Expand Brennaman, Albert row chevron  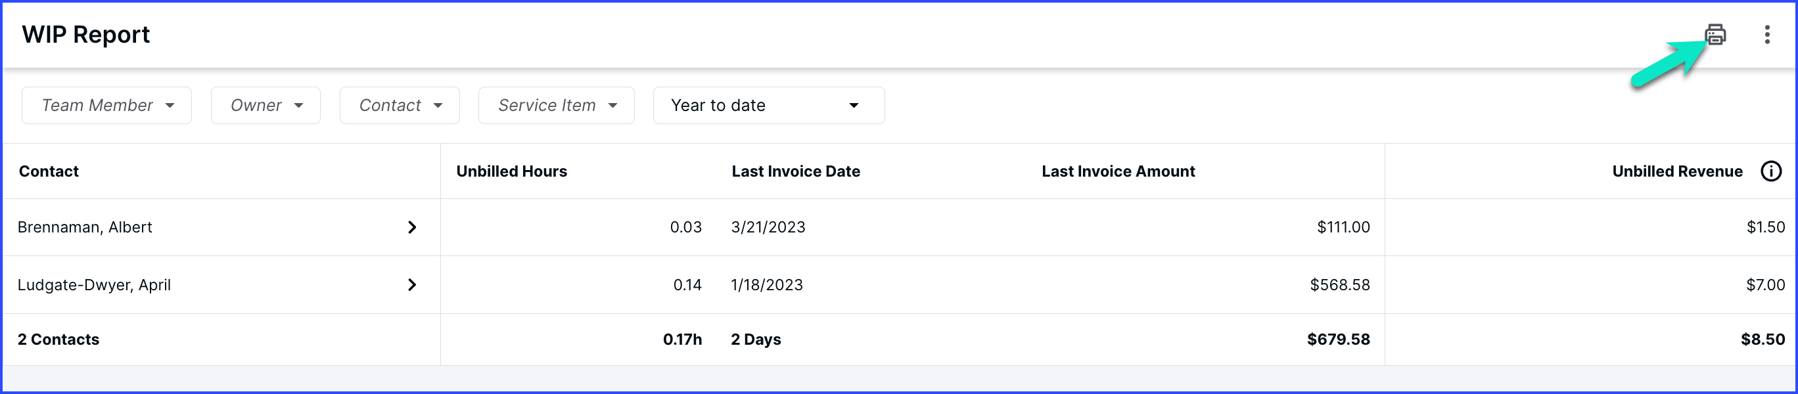click(x=412, y=227)
